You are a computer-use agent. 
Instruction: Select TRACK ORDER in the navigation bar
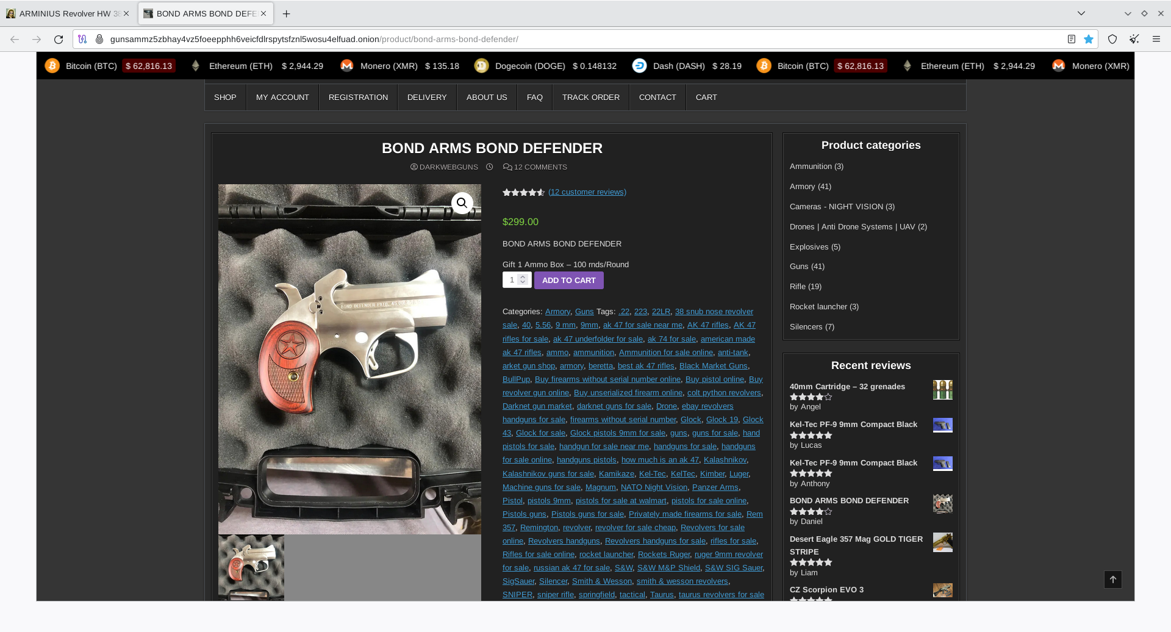tap(590, 98)
